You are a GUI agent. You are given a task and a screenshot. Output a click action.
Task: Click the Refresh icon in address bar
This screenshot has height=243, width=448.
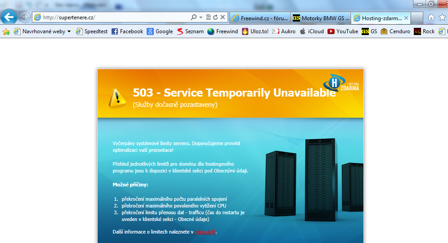tap(215, 18)
